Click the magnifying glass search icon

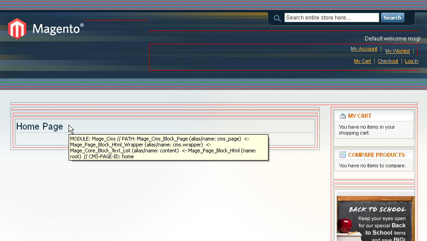tap(277, 18)
